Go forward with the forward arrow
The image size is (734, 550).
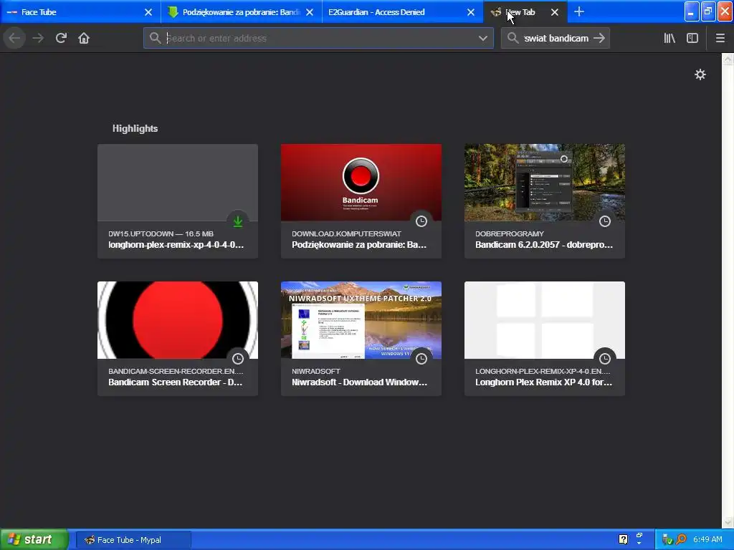(x=38, y=38)
